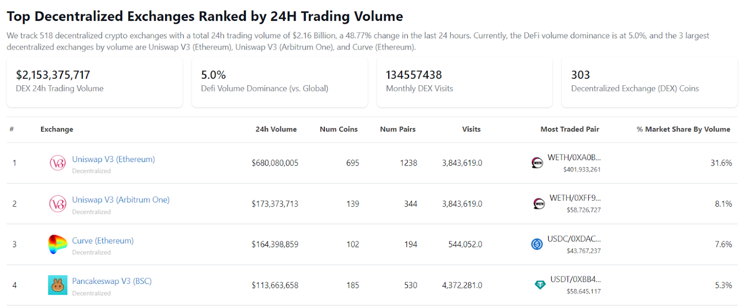Click the Uniswap V3 Ethereum logo icon
Screen dimensions: 754x306
(58, 163)
